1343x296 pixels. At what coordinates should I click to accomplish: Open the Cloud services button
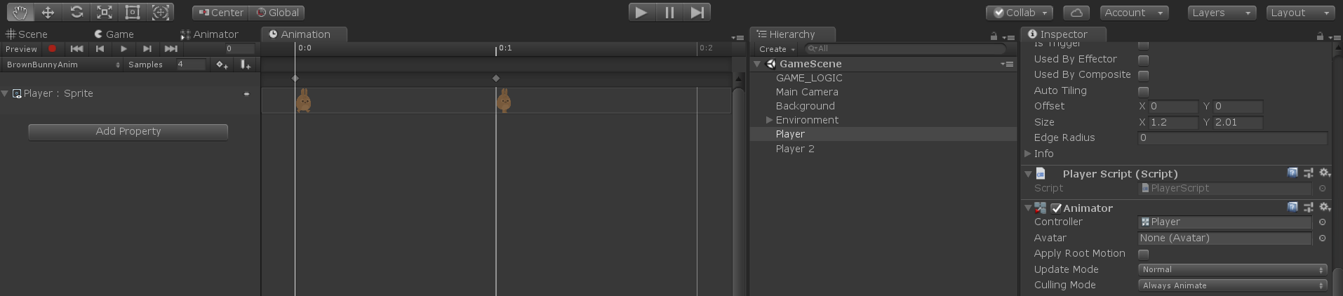pyautogui.click(x=1076, y=13)
